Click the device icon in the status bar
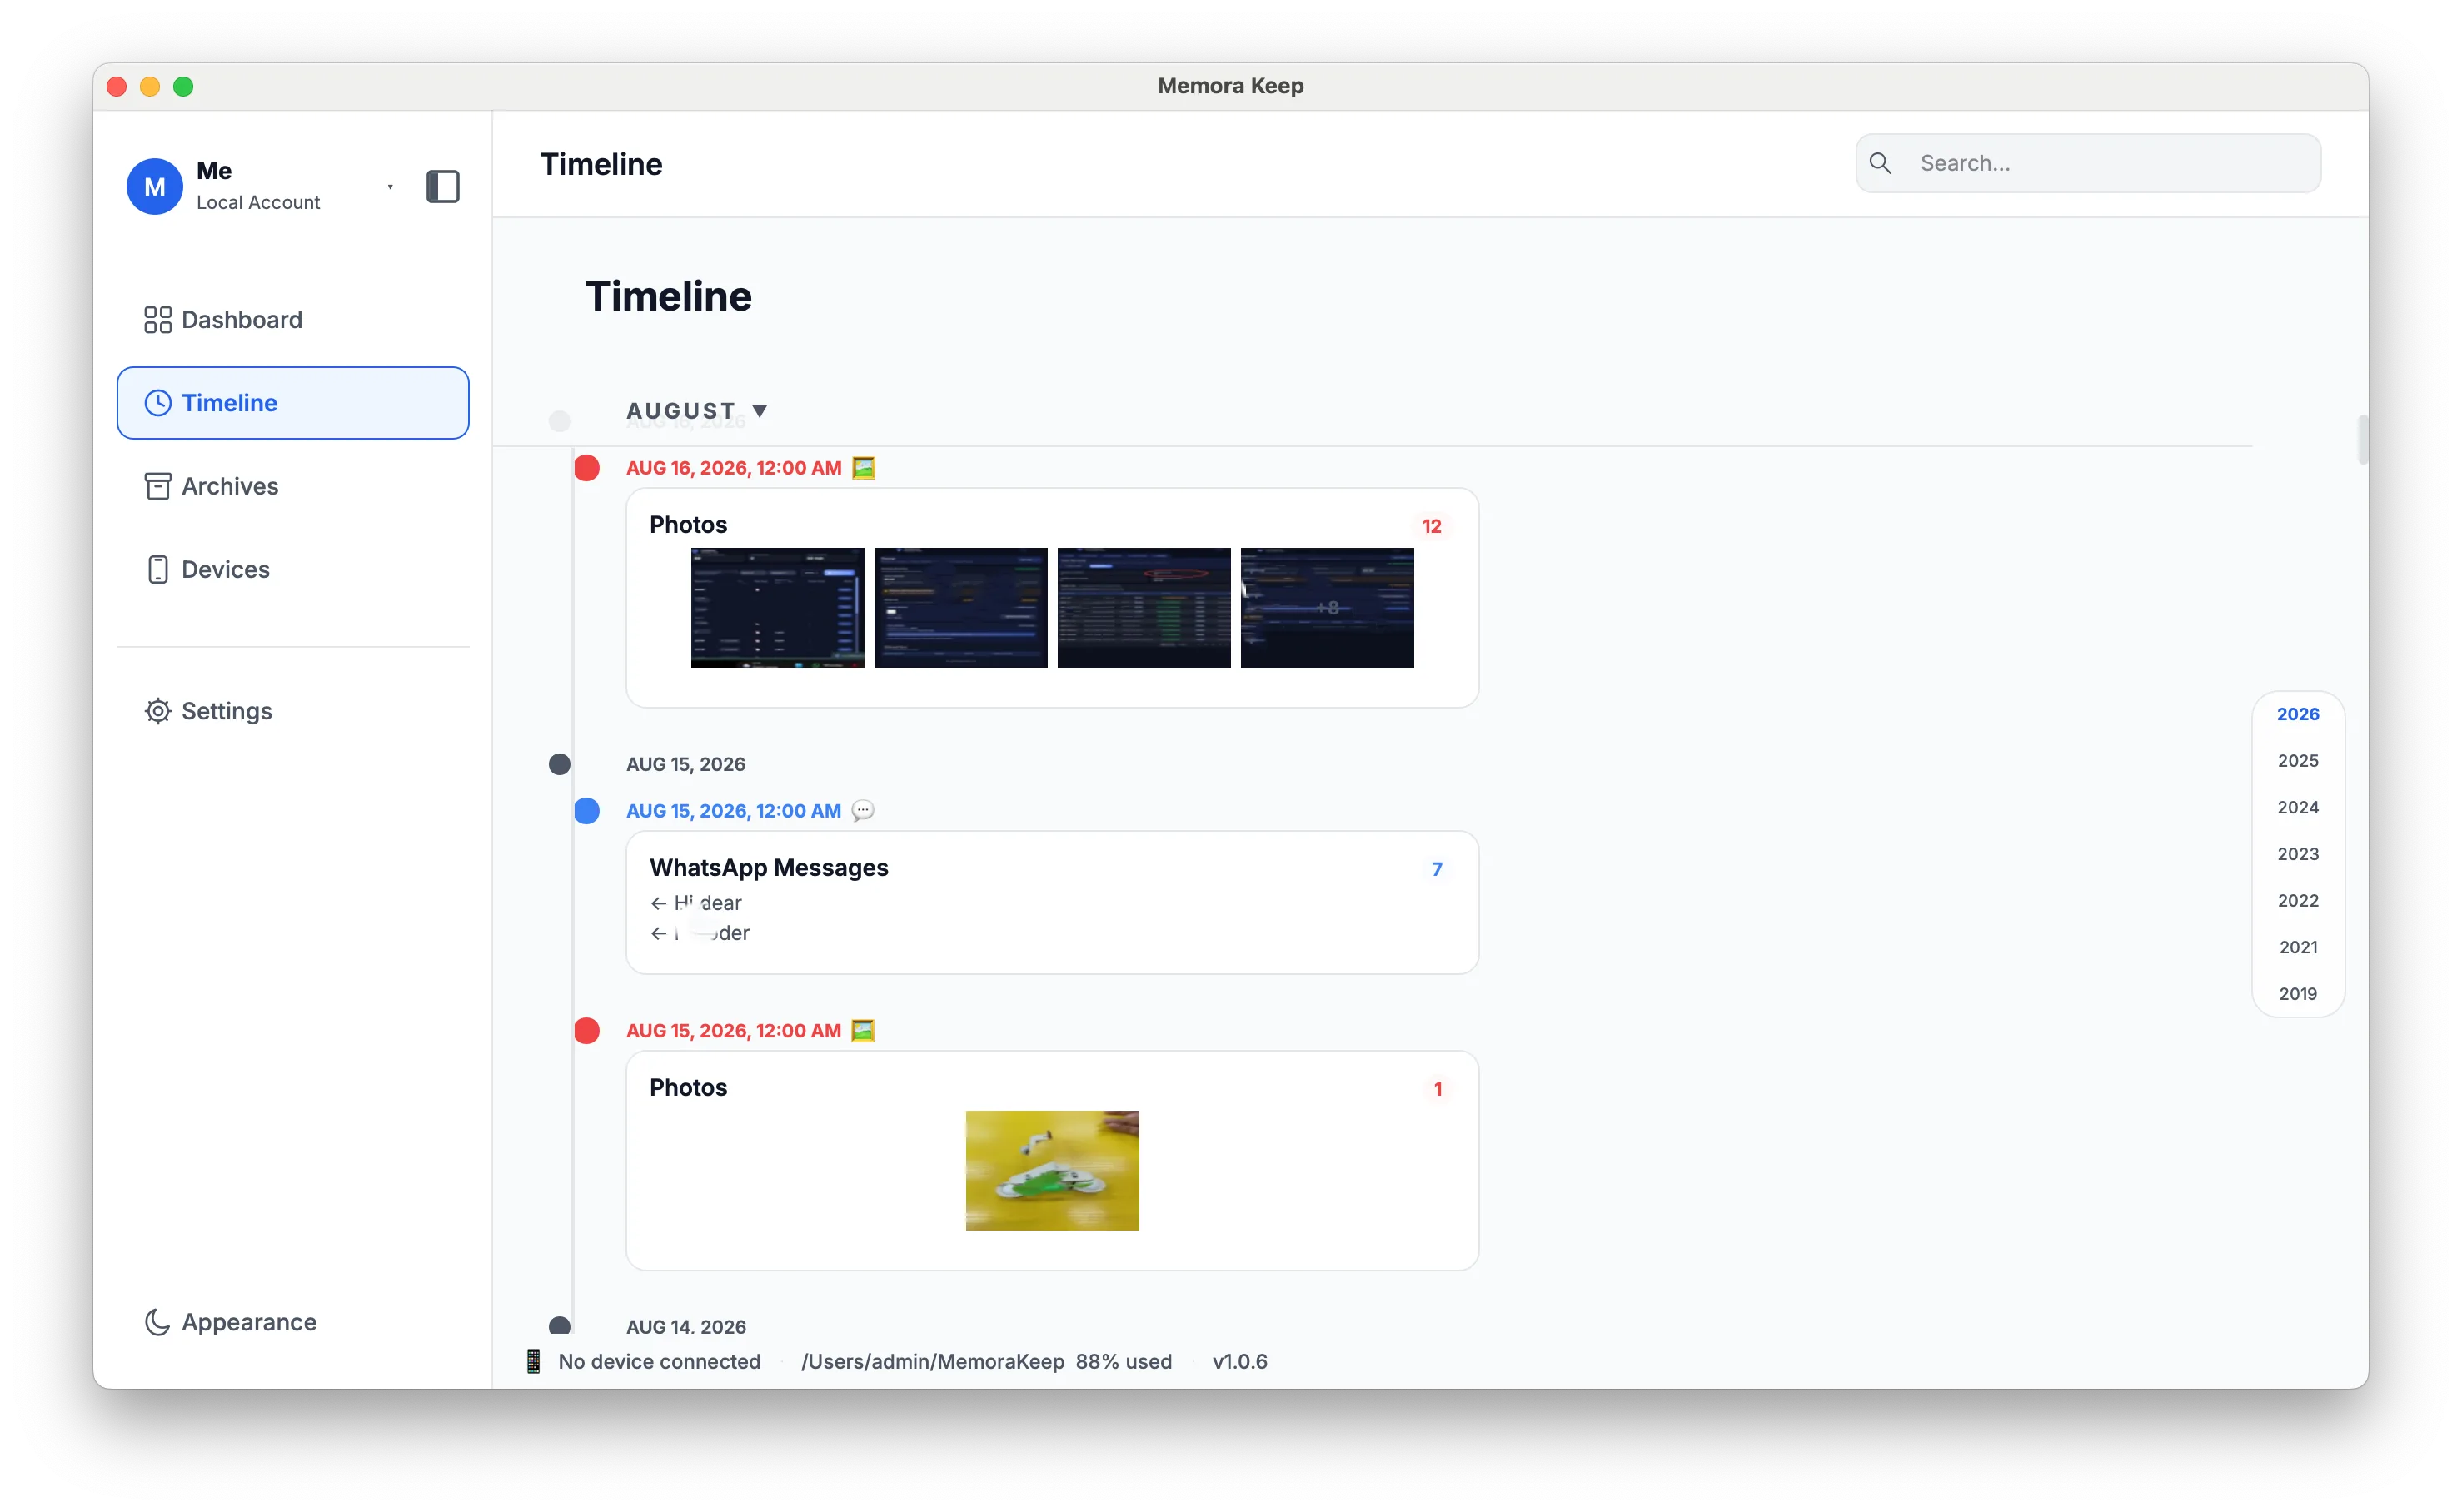Viewport: 2462px width, 1512px height. coord(533,1361)
